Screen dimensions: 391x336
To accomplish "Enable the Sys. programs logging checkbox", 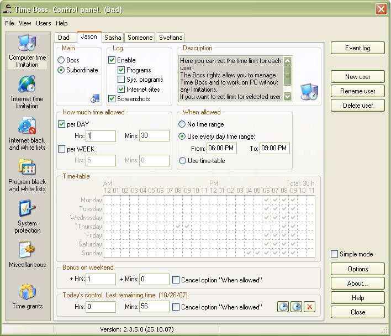I will (121, 80).
